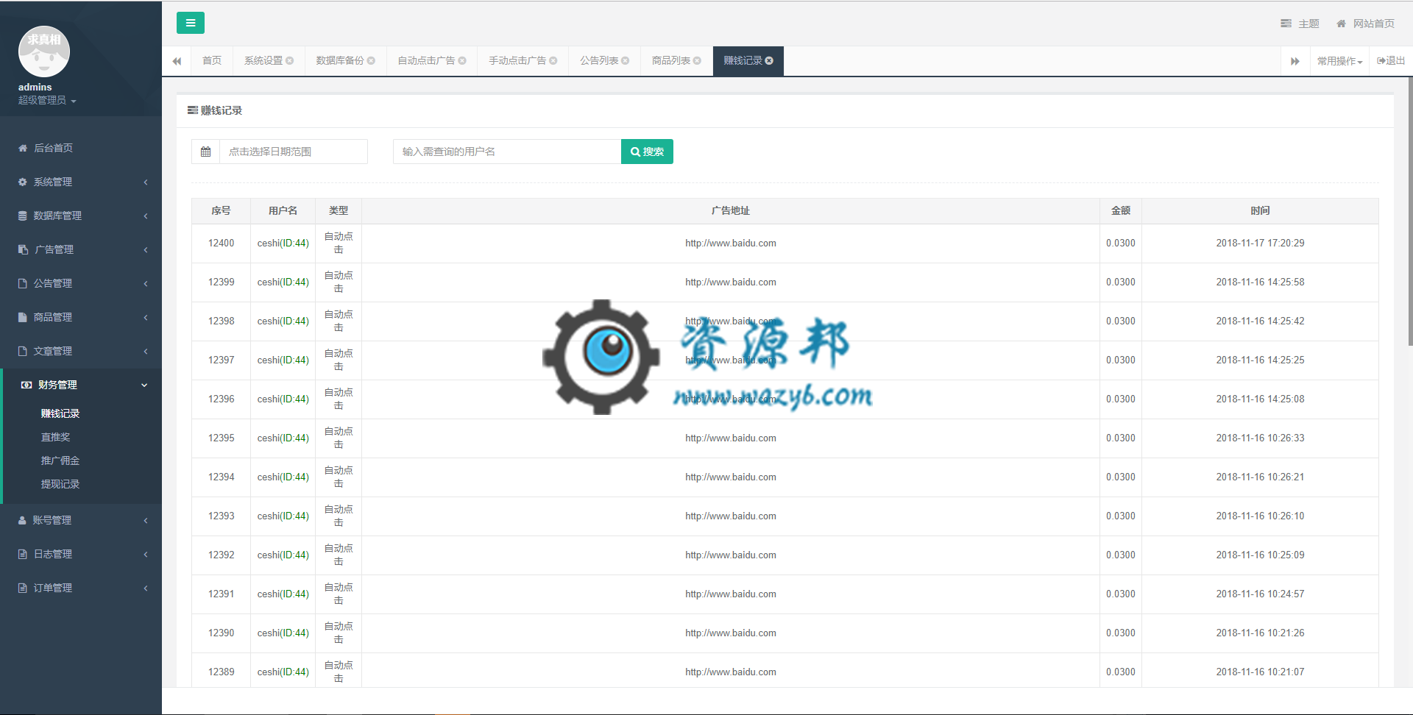The height and width of the screenshot is (715, 1413).
Task: Go to 网站首页 link
Action: 1366,24
